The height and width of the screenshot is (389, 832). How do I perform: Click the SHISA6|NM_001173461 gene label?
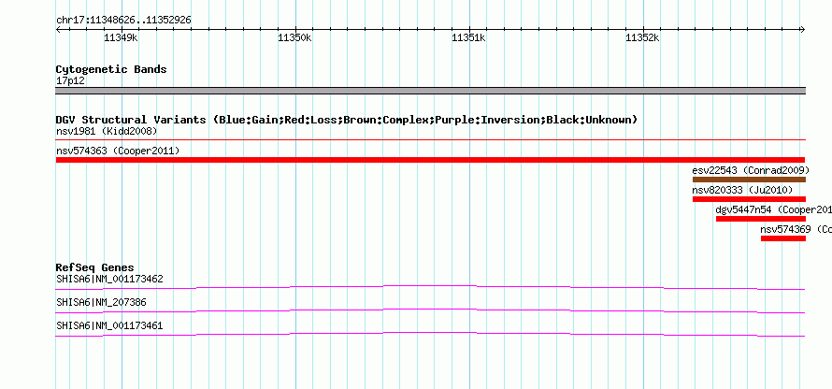coord(109,325)
